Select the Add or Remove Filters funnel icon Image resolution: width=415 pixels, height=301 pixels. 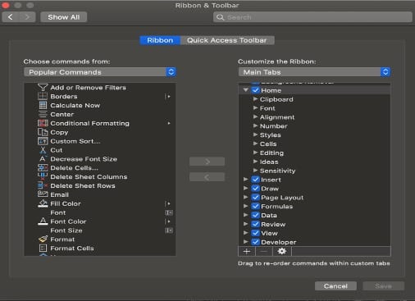43,88
